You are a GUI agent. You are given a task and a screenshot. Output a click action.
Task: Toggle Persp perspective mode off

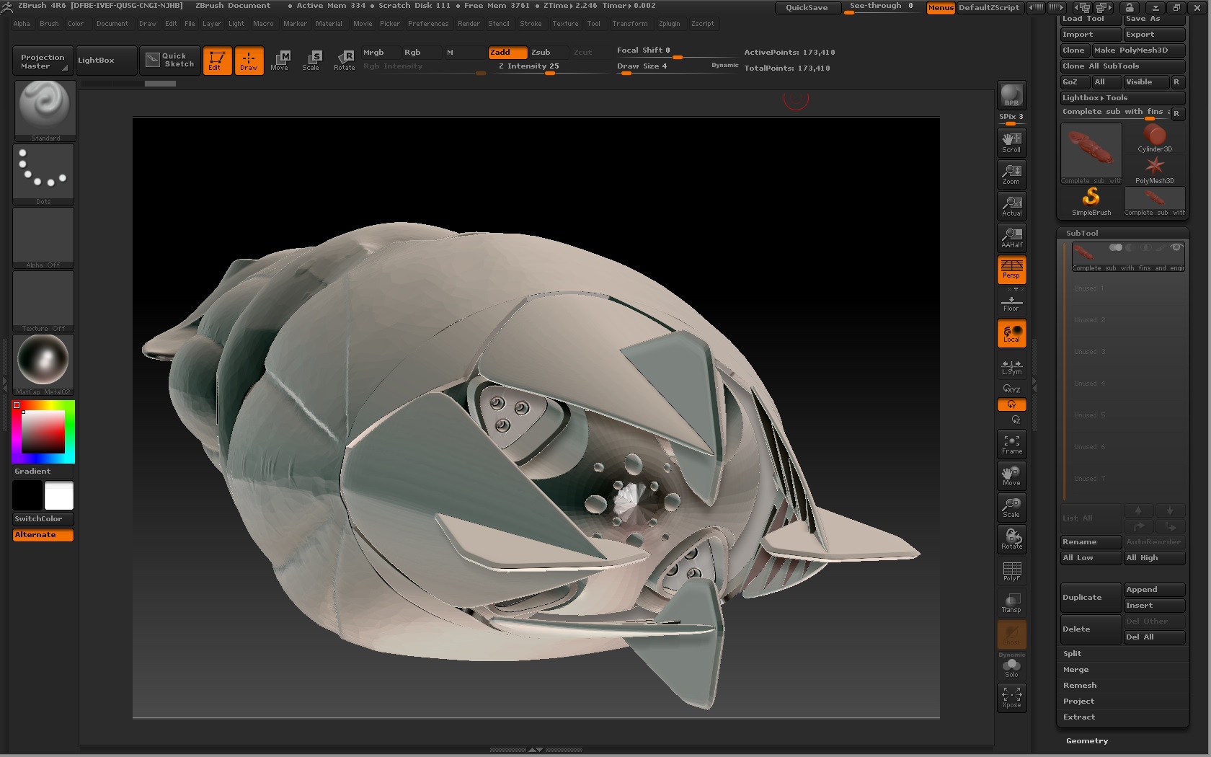[x=1011, y=269]
